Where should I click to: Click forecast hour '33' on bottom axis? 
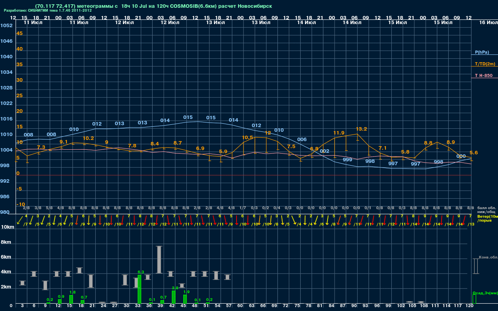[138, 306]
